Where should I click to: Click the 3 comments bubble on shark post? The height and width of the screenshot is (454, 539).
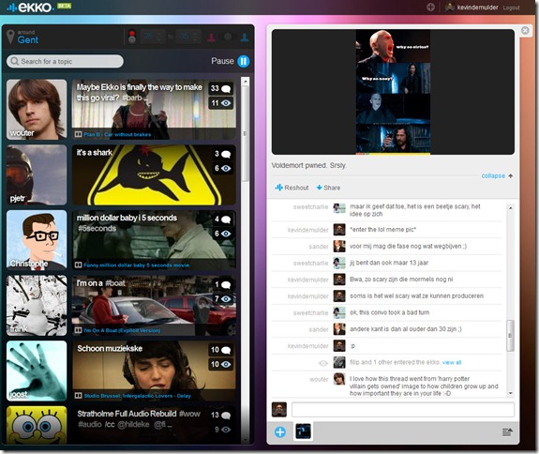[x=222, y=154]
